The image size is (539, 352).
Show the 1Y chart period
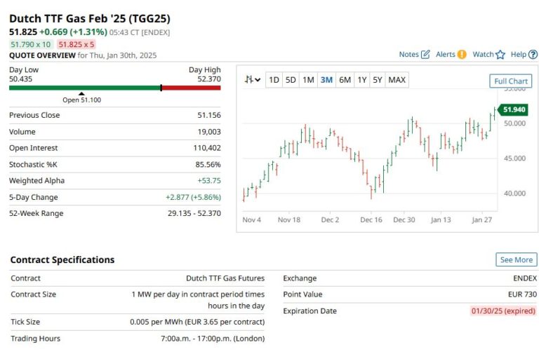pyautogui.click(x=361, y=80)
